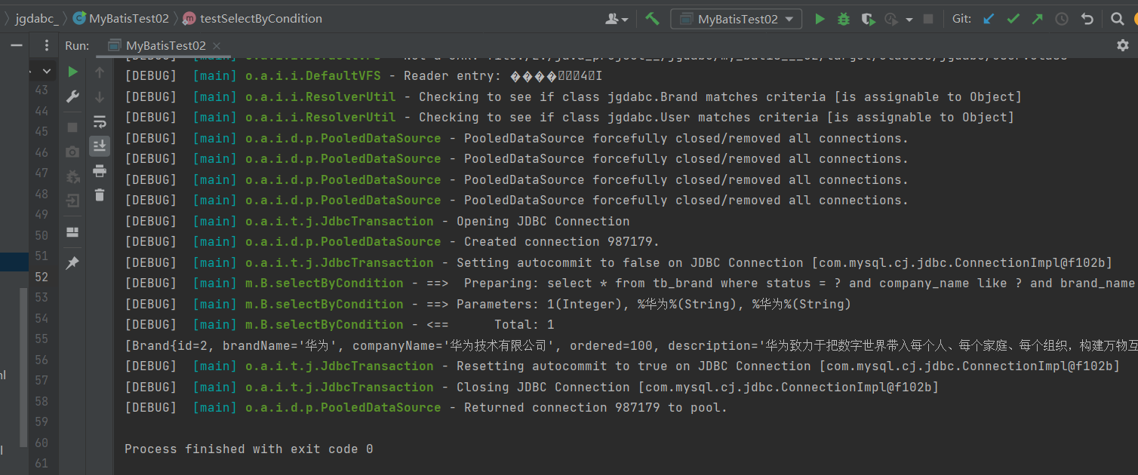Minimize panel with dash icon
The width and height of the screenshot is (1138, 475).
coord(15,45)
